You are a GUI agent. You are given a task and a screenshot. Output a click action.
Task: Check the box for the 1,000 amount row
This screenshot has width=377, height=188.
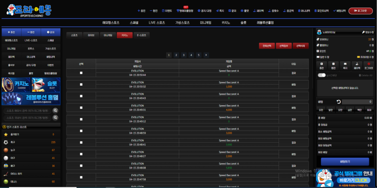coord(81,84)
